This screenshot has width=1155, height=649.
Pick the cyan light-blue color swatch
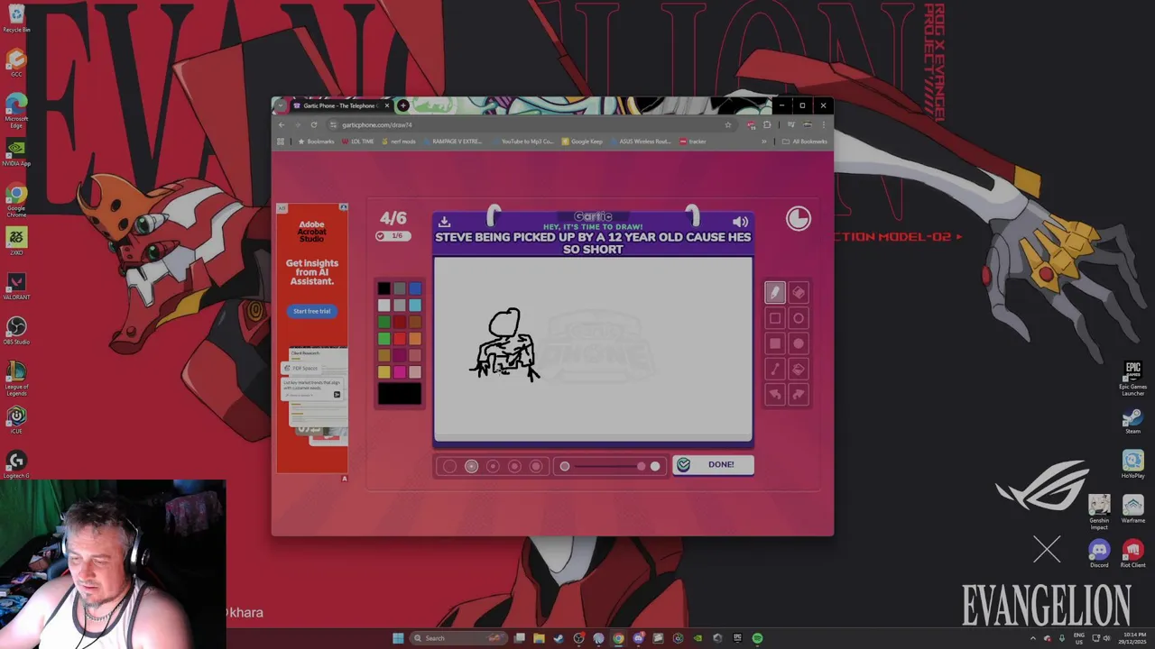coord(415,306)
